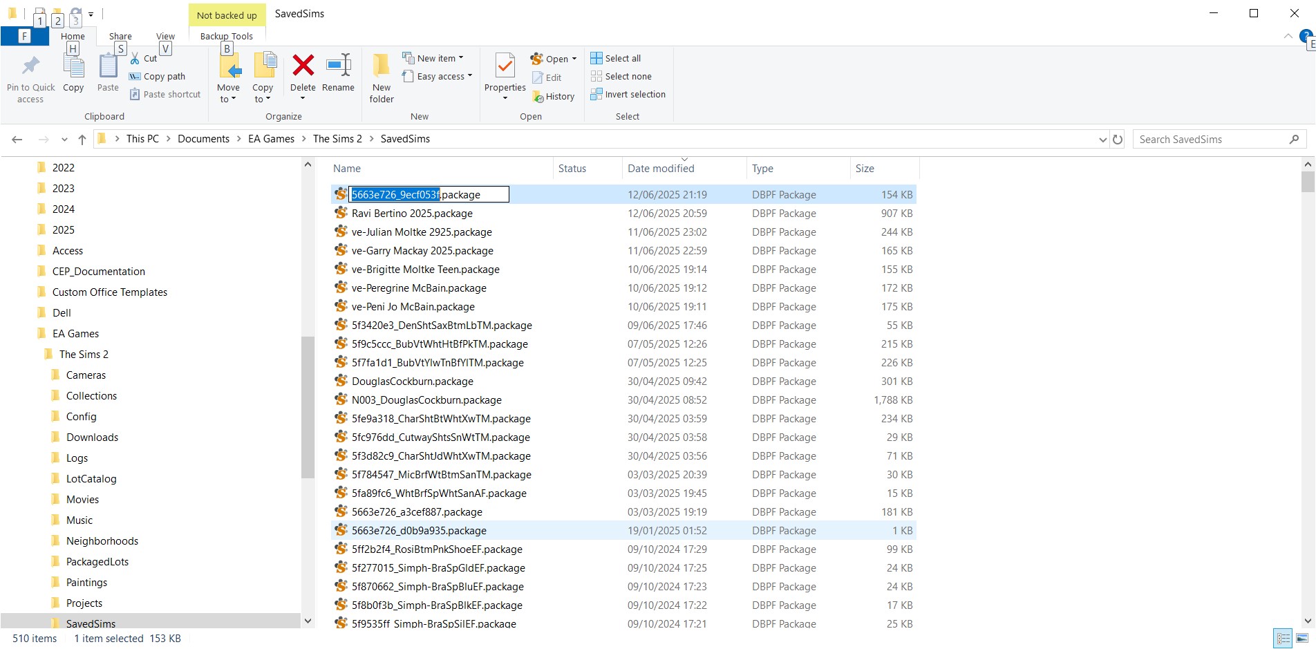Click the Help question mark icon
The height and width of the screenshot is (649, 1316).
(1306, 35)
